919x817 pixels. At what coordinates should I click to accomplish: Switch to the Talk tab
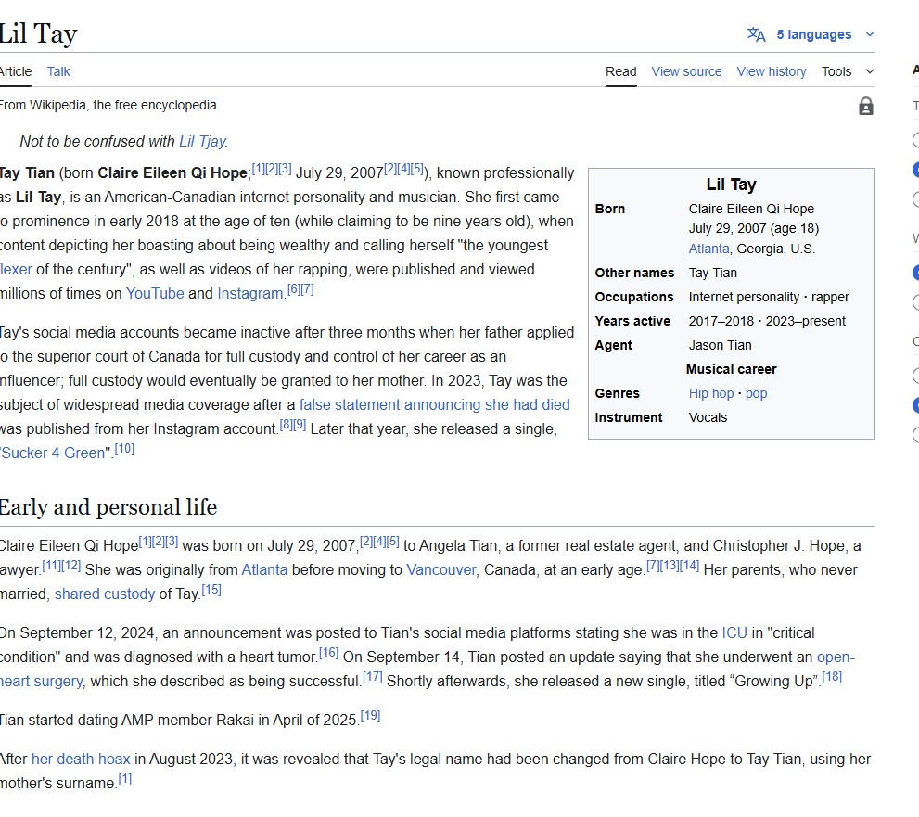click(x=58, y=71)
